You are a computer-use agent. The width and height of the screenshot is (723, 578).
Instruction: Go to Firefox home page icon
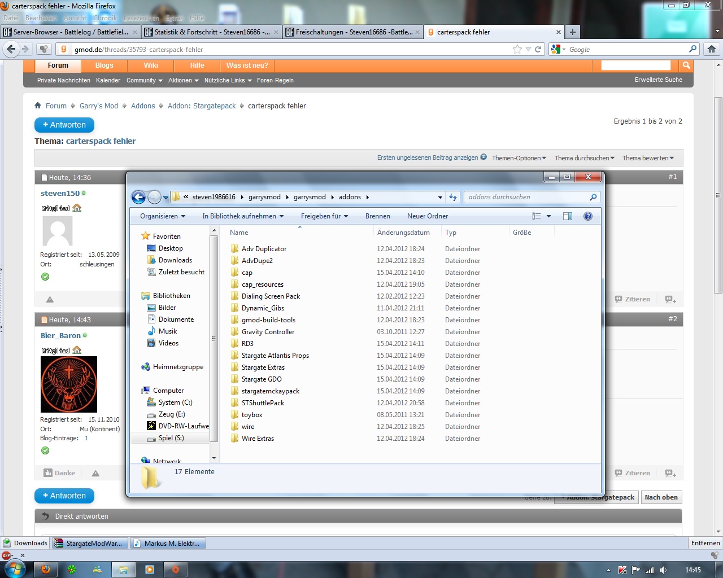point(712,49)
